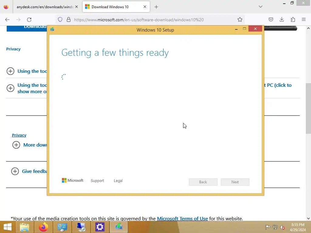This screenshot has height=233, width=311.
Task: Close the anydesk.com tab
Action: (x=77, y=7)
